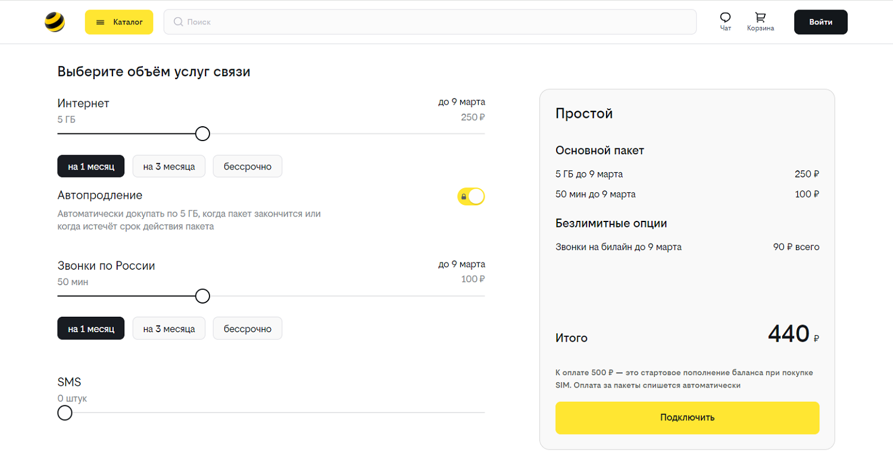
Task: Select 'бессрочно' for Звонки по России
Action: click(248, 329)
